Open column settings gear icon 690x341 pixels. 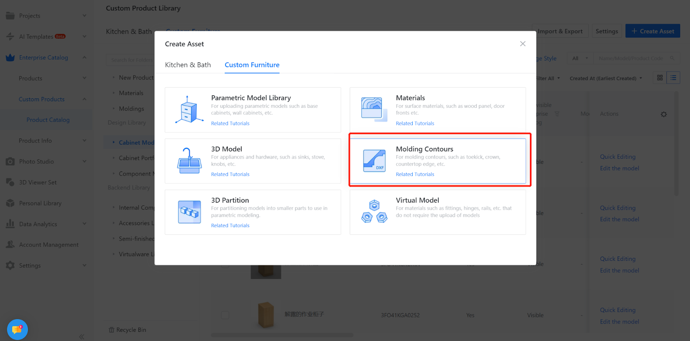[x=664, y=114]
